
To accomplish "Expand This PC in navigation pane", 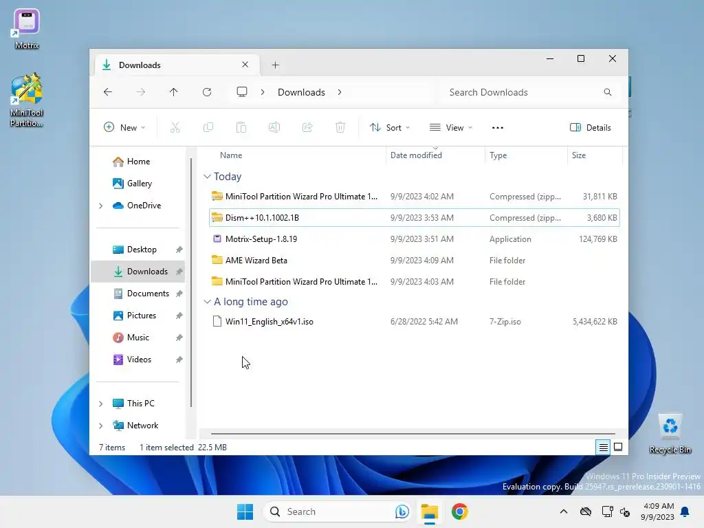I will (100, 404).
